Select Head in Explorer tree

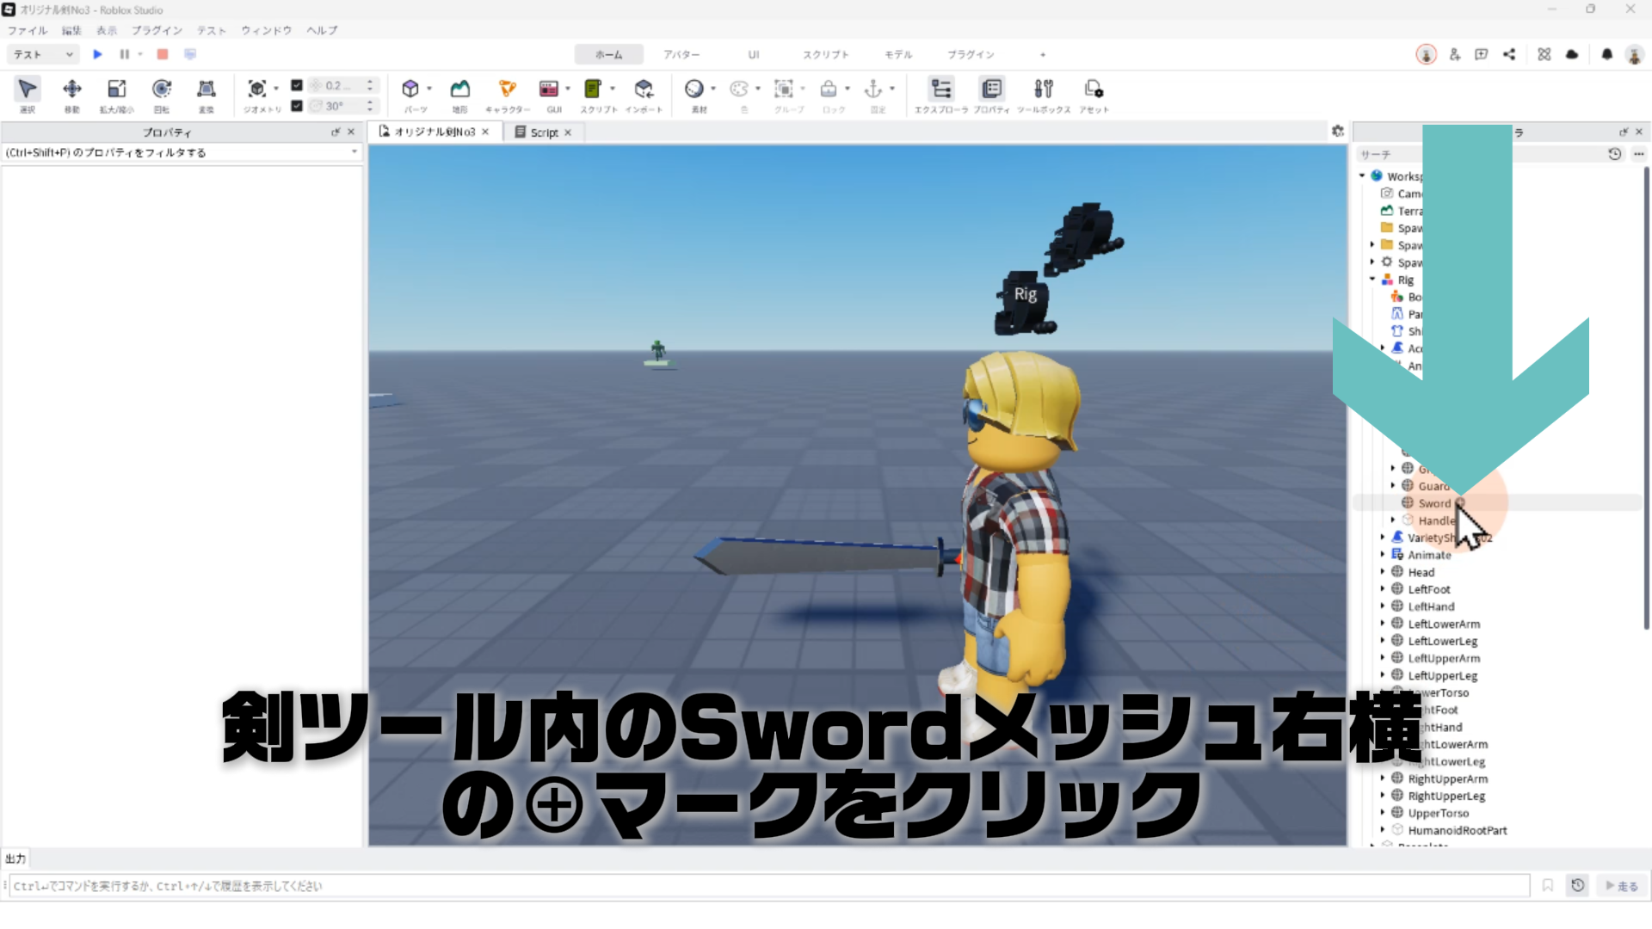click(1421, 572)
